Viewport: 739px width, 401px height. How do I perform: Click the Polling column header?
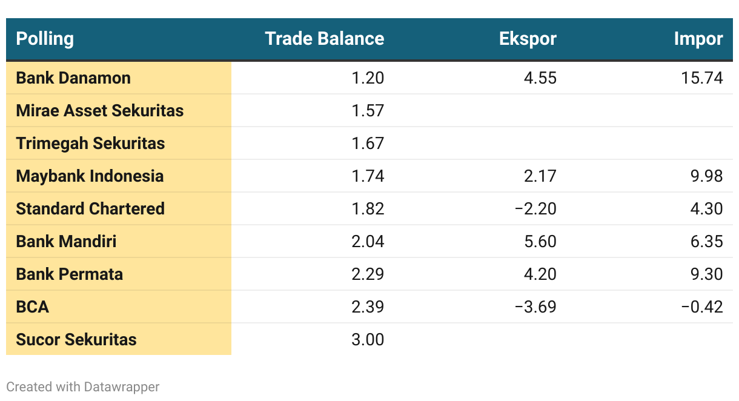45,39
